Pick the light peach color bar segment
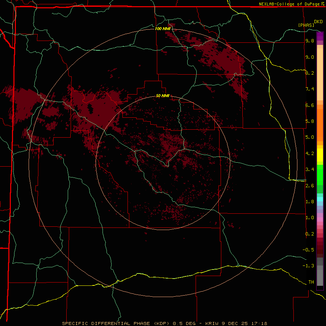 pos(320,74)
